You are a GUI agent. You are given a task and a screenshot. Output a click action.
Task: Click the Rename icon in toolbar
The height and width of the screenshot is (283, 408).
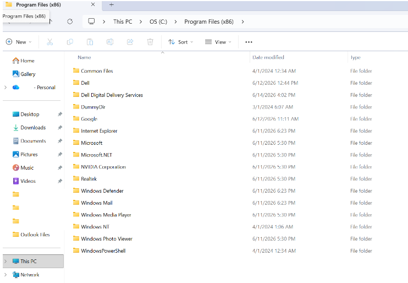click(x=110, y=42)
